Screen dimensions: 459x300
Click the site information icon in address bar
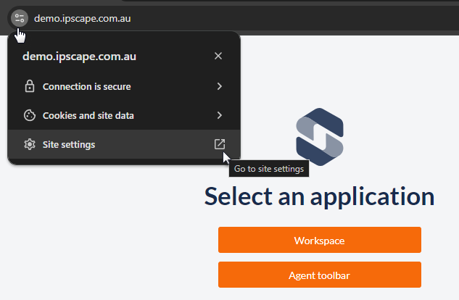(x=20, y=18)
